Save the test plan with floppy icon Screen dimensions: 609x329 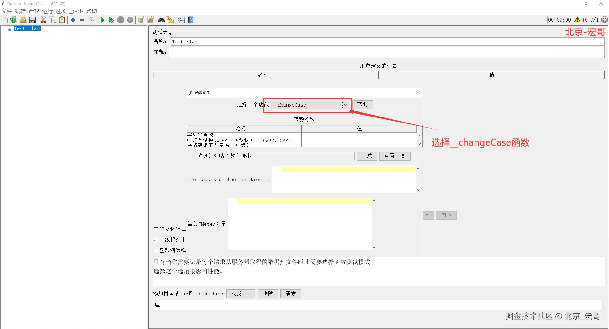pos(32,20)
